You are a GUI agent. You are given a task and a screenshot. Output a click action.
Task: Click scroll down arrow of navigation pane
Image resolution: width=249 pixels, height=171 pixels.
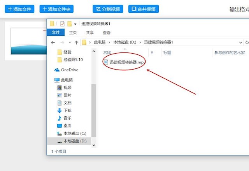click(x=94, y=145)
